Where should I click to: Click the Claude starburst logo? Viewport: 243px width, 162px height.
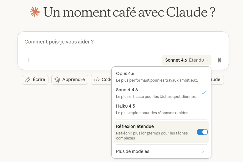(35, 12)
